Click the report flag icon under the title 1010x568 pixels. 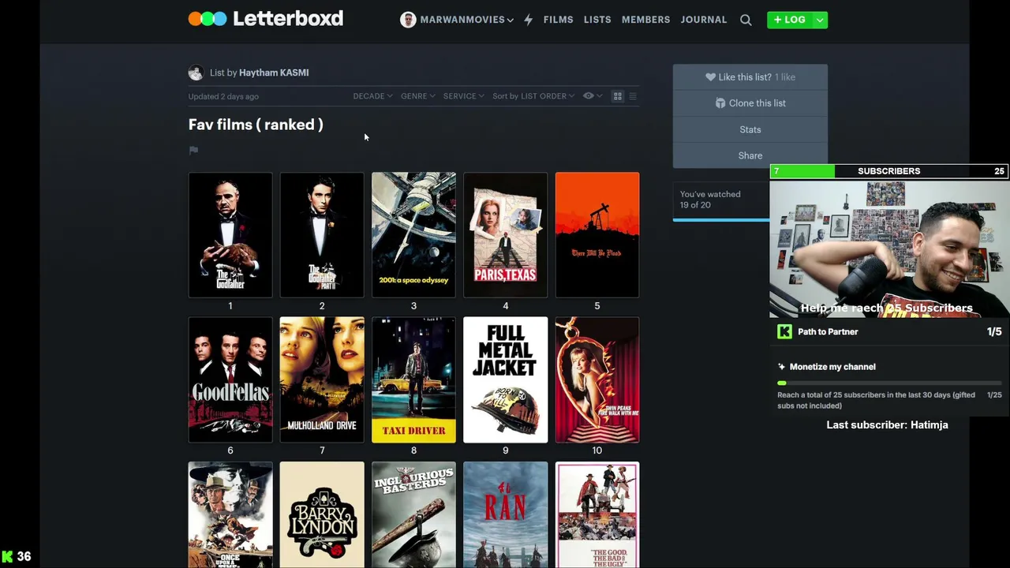click(193, 150)
